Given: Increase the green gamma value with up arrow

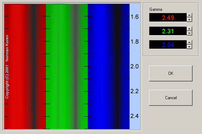Looking at the screenshot, I should pos(189,29).
